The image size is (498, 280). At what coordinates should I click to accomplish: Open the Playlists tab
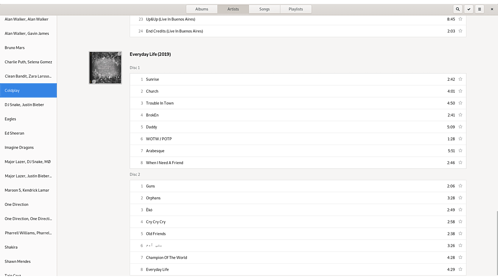tap(296, 9)
